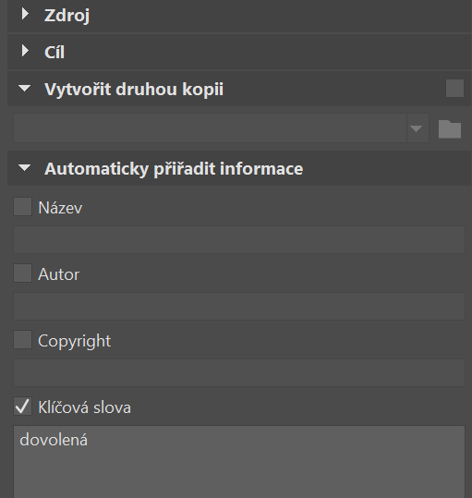The width and height of the screenshot is (472, 498).
Task: Collapse Vytvořit druhou kopii section arrow
Action: (24, 89)
